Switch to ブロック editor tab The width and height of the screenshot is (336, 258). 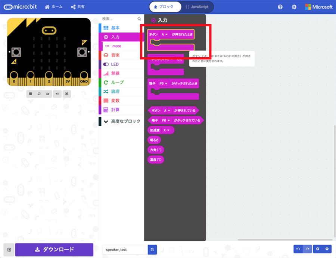[165, 7]
